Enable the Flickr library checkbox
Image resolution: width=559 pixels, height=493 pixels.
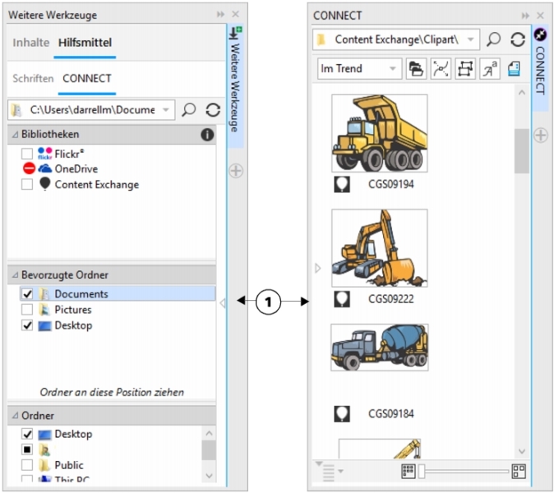pos(27,154)
